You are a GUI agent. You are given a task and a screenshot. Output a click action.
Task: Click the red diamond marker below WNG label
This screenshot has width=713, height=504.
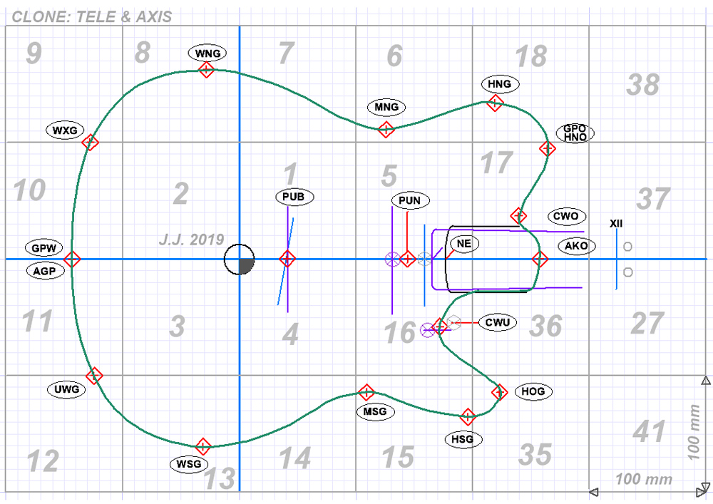tap(206, 69)
